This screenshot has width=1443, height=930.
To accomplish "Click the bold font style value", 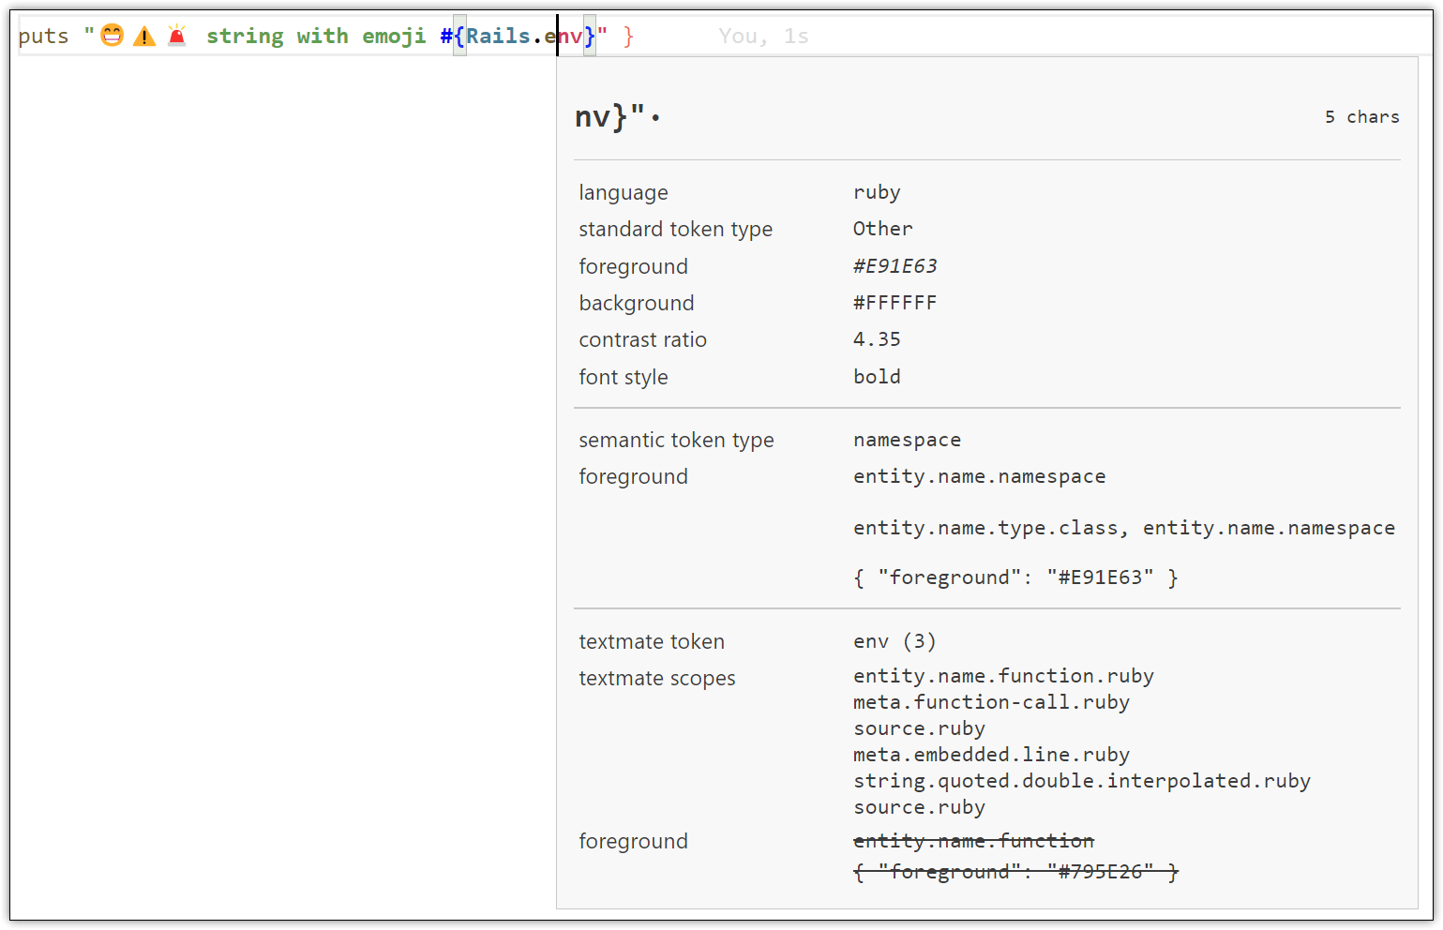I will click(876, 377).
